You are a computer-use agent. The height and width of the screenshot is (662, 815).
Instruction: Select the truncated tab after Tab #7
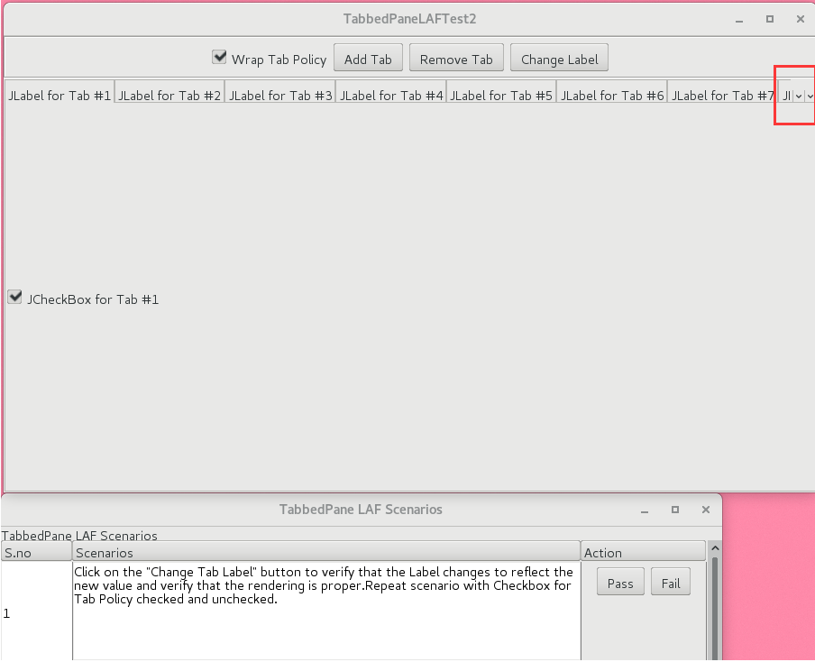[785, 96]
